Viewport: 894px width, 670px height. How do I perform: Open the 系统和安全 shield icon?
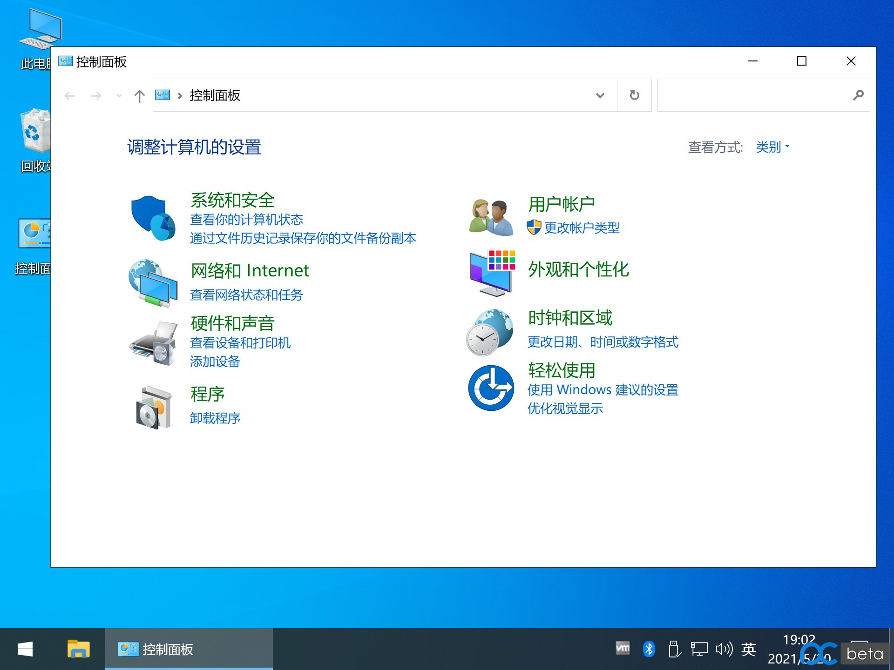(153, 218)
